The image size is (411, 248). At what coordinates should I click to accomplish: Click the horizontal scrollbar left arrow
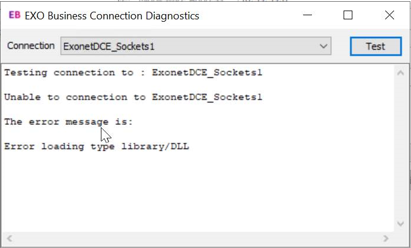point(9,239)
